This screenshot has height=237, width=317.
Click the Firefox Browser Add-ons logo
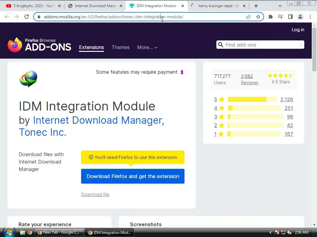click(x=39, y=45)
